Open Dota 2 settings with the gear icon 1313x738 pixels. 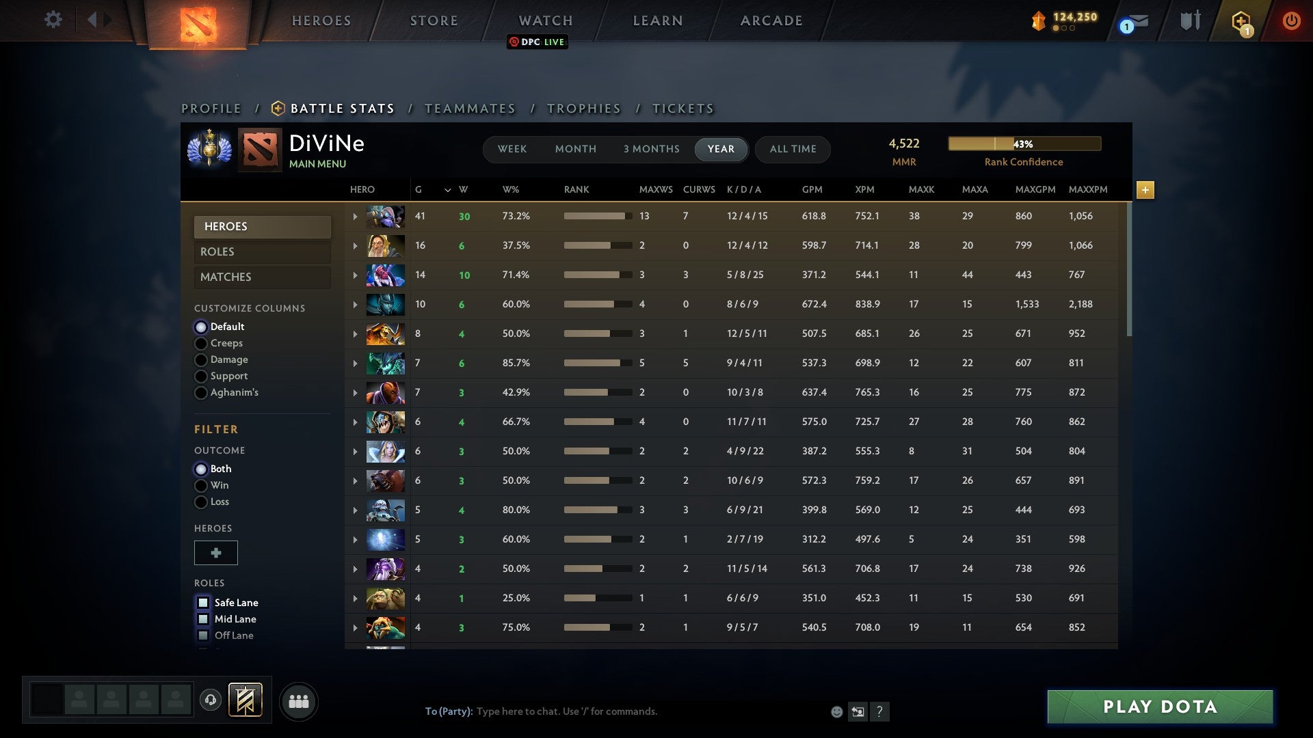[53, 20]
